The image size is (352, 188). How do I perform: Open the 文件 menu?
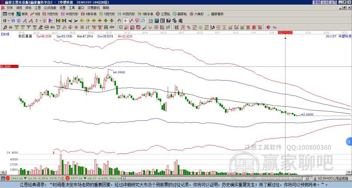(x=10, y=8)
